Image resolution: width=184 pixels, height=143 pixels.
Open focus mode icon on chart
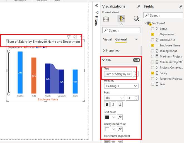75,37
